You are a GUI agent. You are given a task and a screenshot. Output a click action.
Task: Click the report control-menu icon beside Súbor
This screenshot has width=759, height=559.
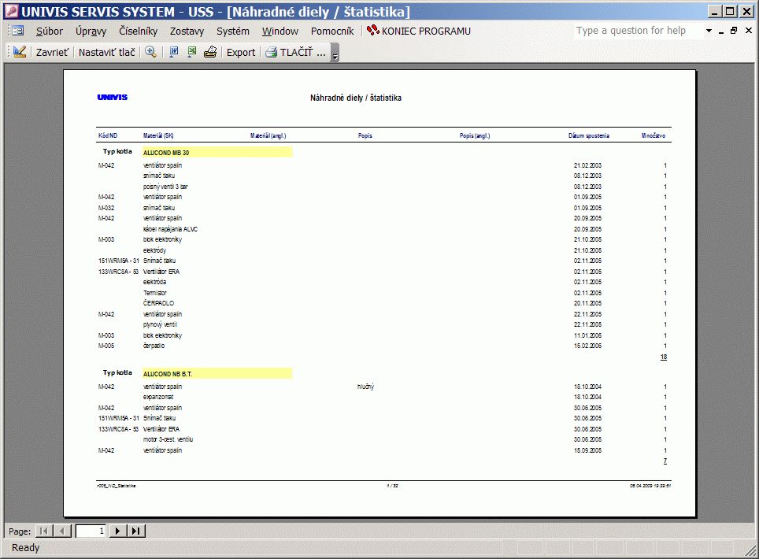(x=17, y=31)
